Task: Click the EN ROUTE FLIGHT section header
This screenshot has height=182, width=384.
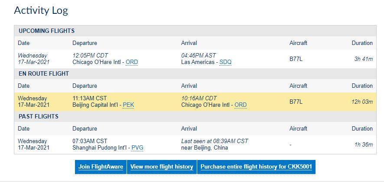Action: point(44,74)
